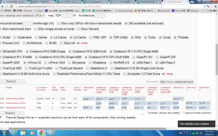Launch Internet Explorer from the taskbar
Viewport: 218px width, 136px height.
[13, 133]
